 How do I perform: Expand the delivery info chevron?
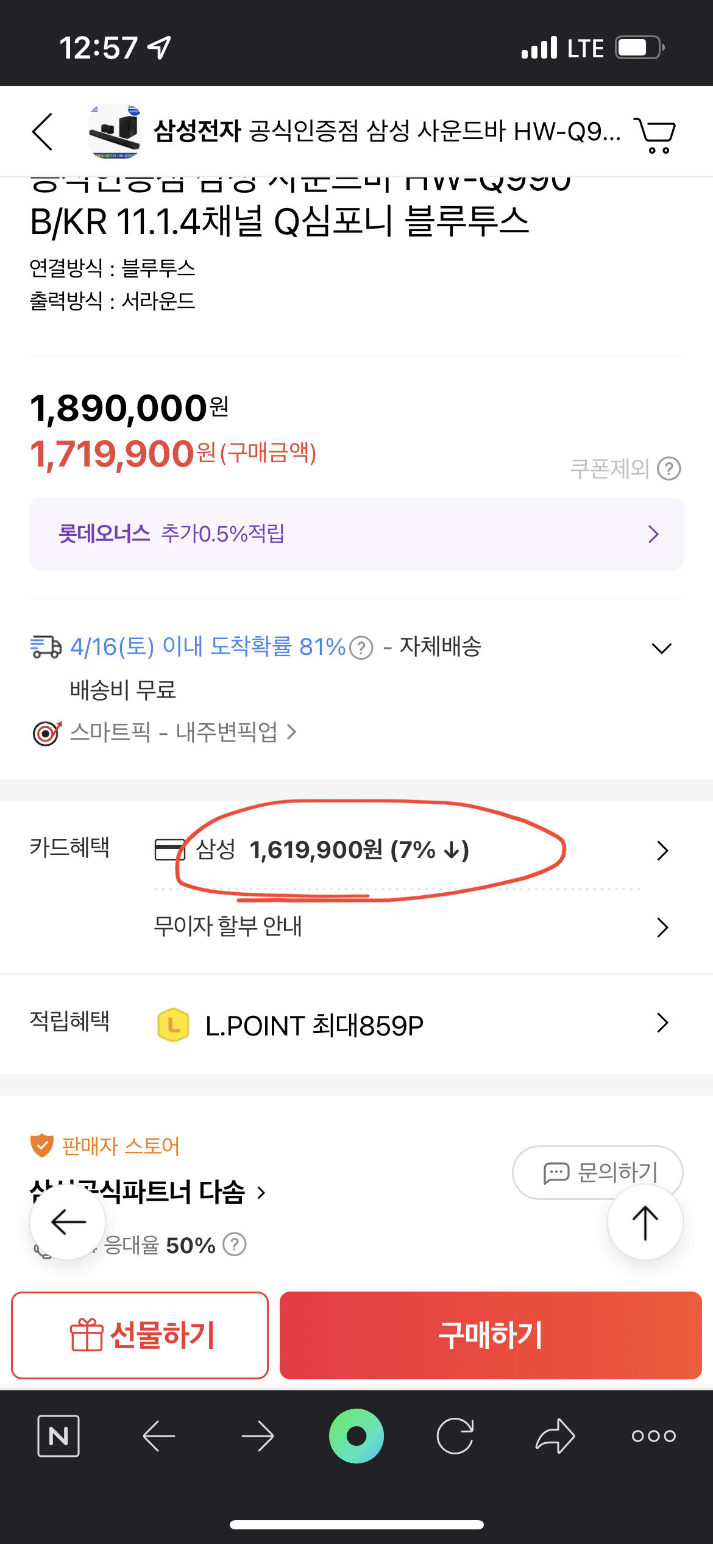pyautogui.click(x=661, y=648)
